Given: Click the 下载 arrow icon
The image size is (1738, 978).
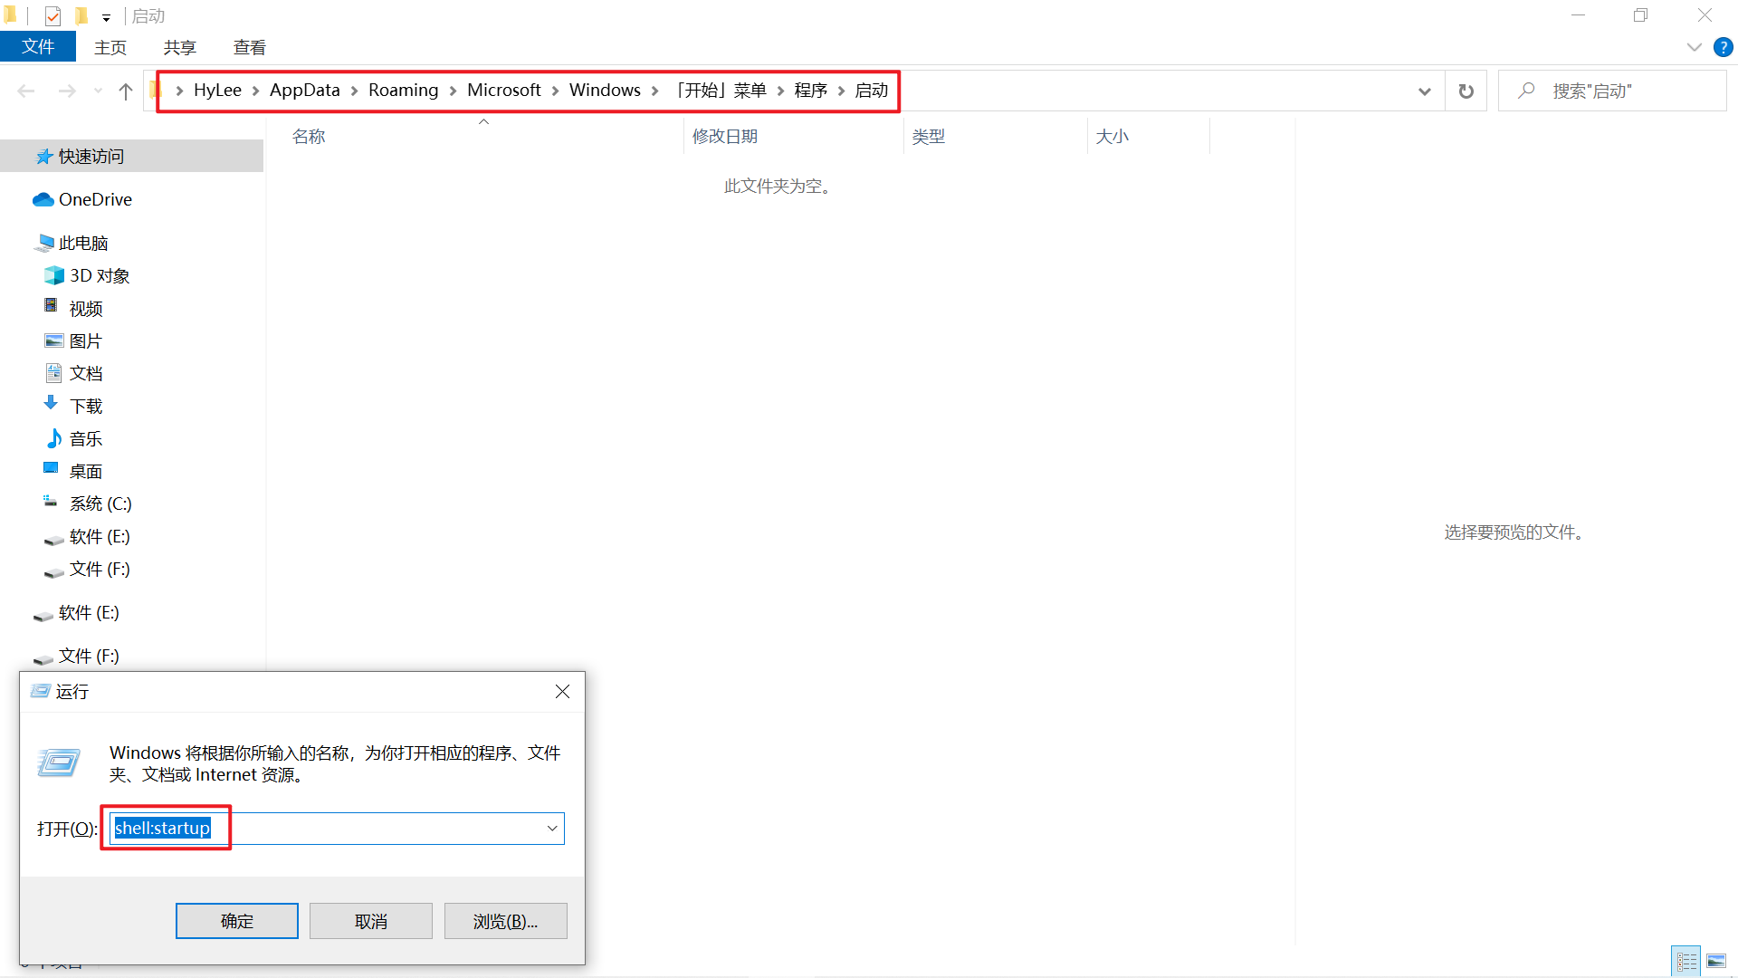Looking at the screenshot, I should point(51,403).
